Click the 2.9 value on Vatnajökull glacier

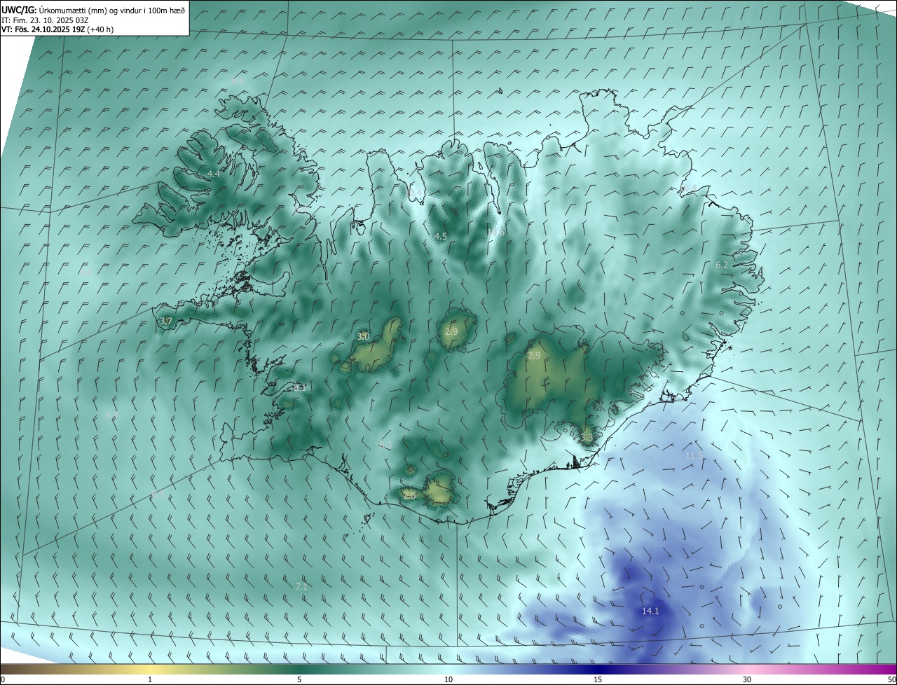(534, 356)
